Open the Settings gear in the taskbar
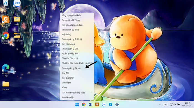Viewport: 194px width, 108px height. 117,104
